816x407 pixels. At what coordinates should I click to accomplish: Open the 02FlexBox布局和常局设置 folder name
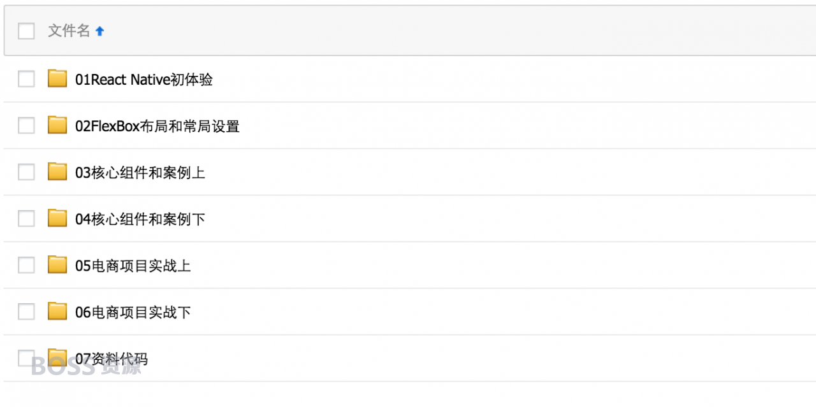coord(157,126)
